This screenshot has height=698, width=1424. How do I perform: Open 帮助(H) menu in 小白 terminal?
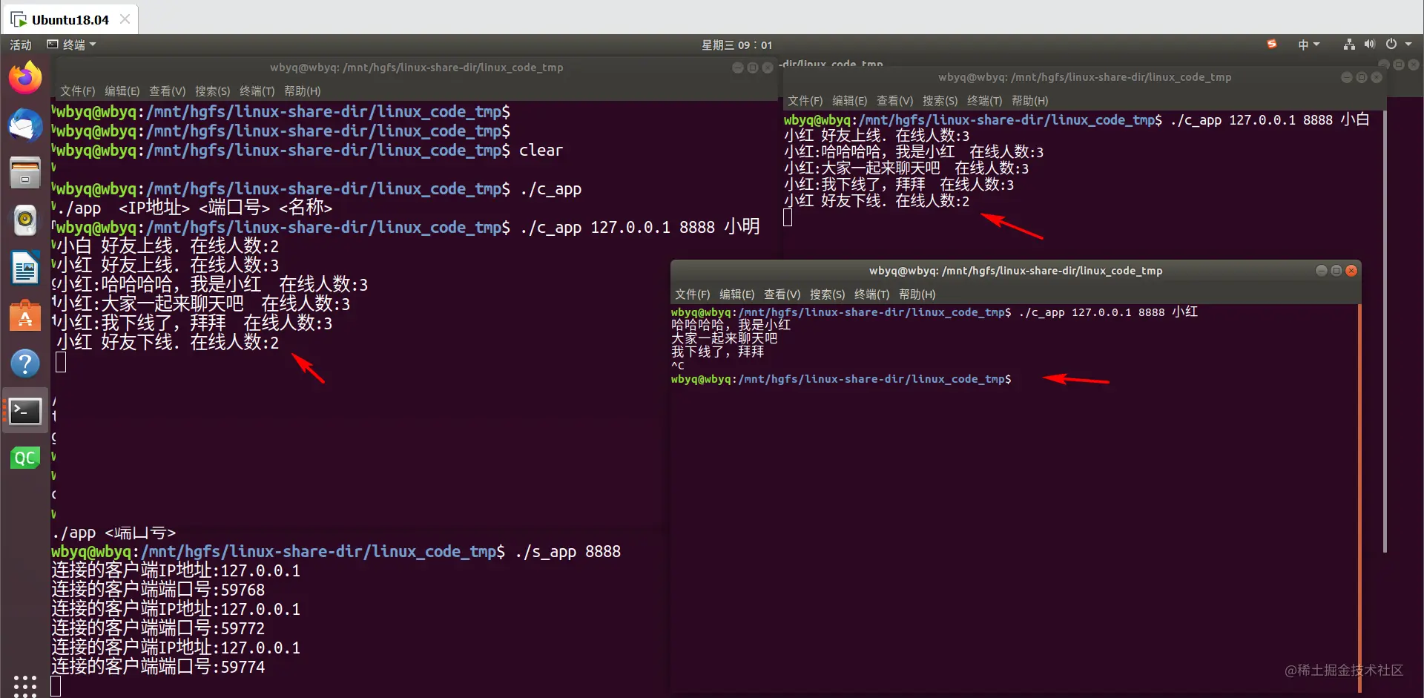point(1029,100)
